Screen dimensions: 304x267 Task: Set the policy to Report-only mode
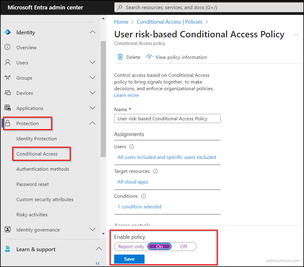coord(131,246)
